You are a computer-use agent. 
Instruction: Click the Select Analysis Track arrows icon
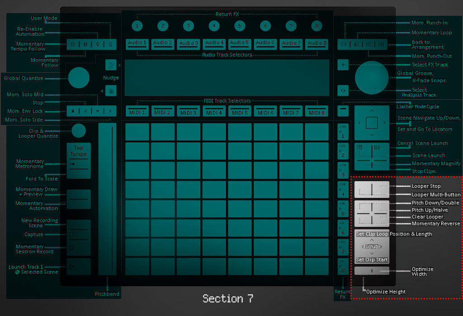point(343,90)
